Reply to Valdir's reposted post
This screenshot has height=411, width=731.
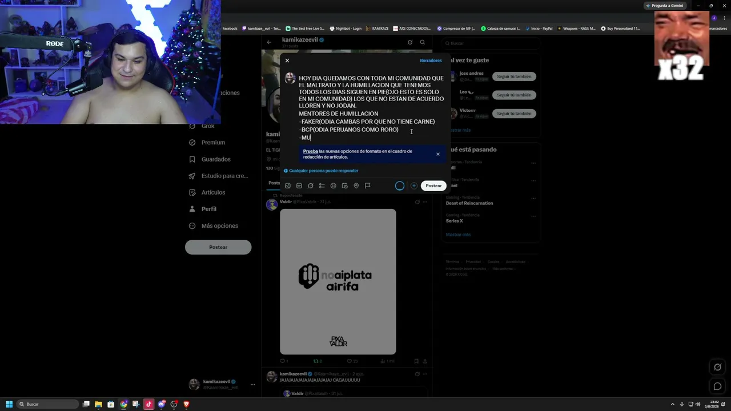coord(284,361)
